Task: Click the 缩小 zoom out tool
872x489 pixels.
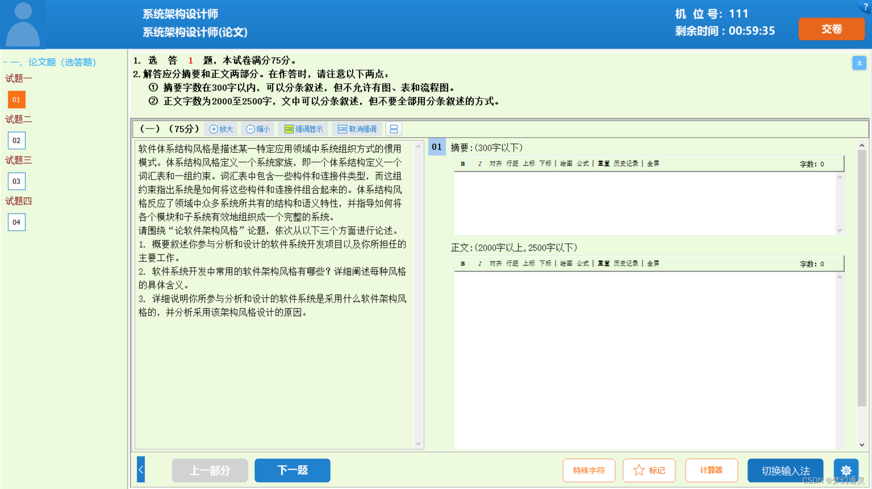Action: 258,129
